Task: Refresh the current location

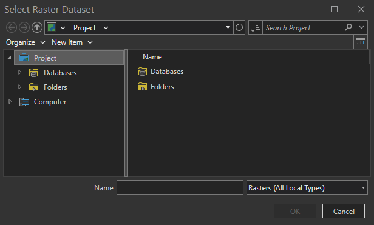Action: 239,27
